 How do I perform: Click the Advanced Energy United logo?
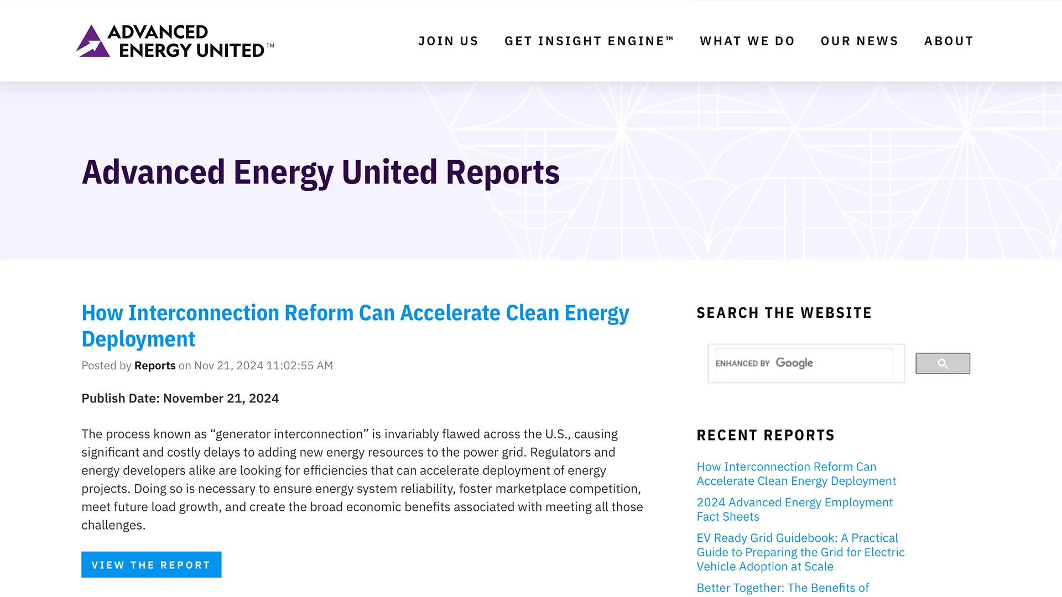pyautogui.click(x=175, y=40)
